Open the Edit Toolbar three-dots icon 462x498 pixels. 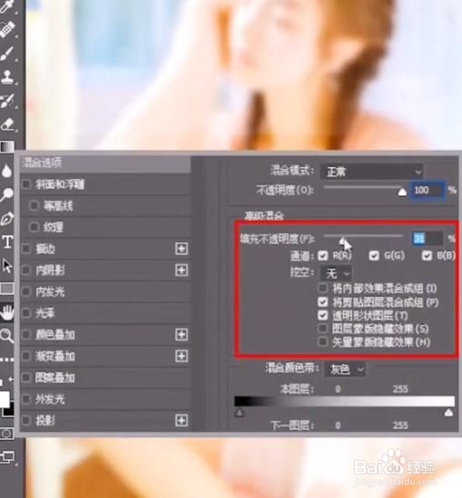click(7, 360)
